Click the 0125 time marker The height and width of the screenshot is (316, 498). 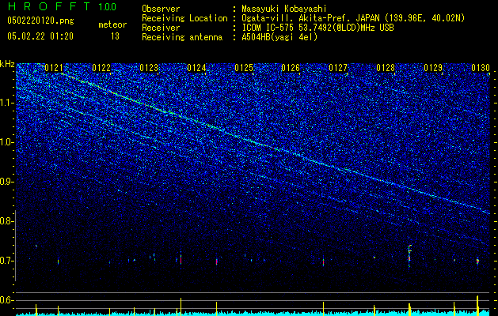(x=244, y=68)
